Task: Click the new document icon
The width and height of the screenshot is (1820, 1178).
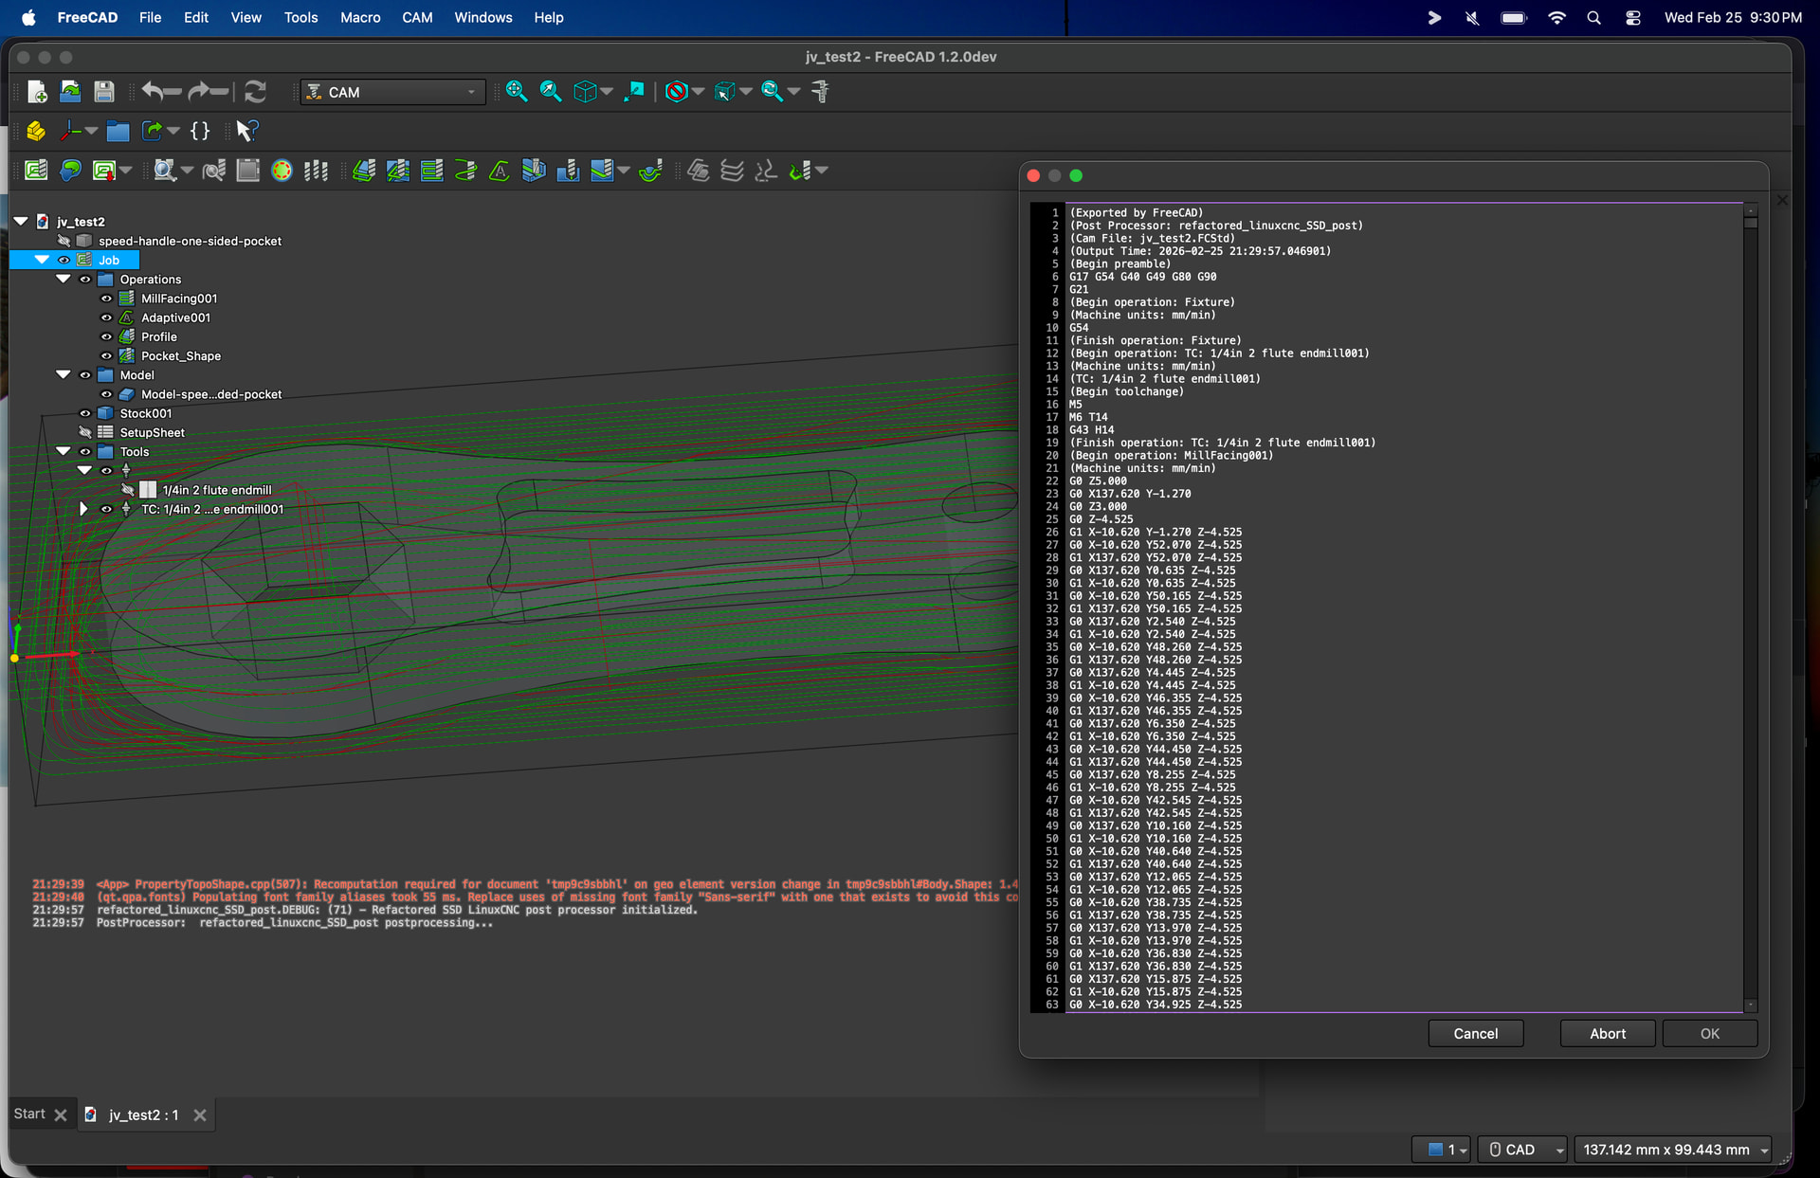Action: click(x=37, y=92)
